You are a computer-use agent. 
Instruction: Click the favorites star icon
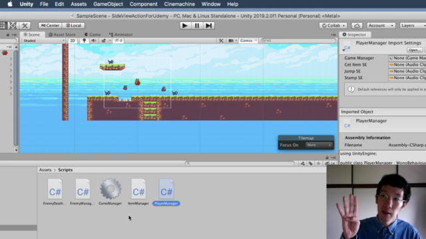tap(318, 163)
